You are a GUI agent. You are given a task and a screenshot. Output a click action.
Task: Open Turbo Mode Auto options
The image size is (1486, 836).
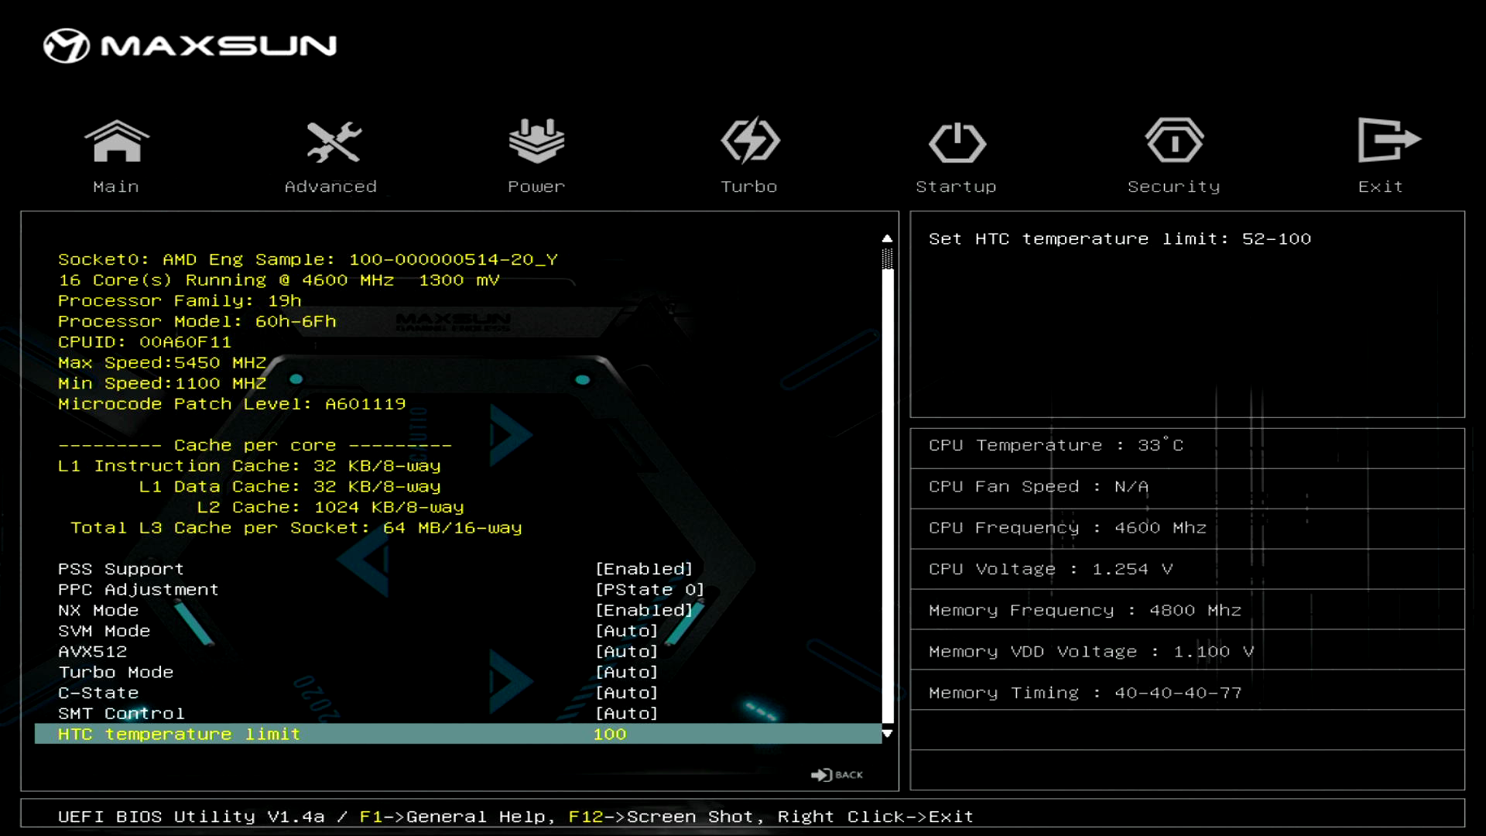pos(626,672)
